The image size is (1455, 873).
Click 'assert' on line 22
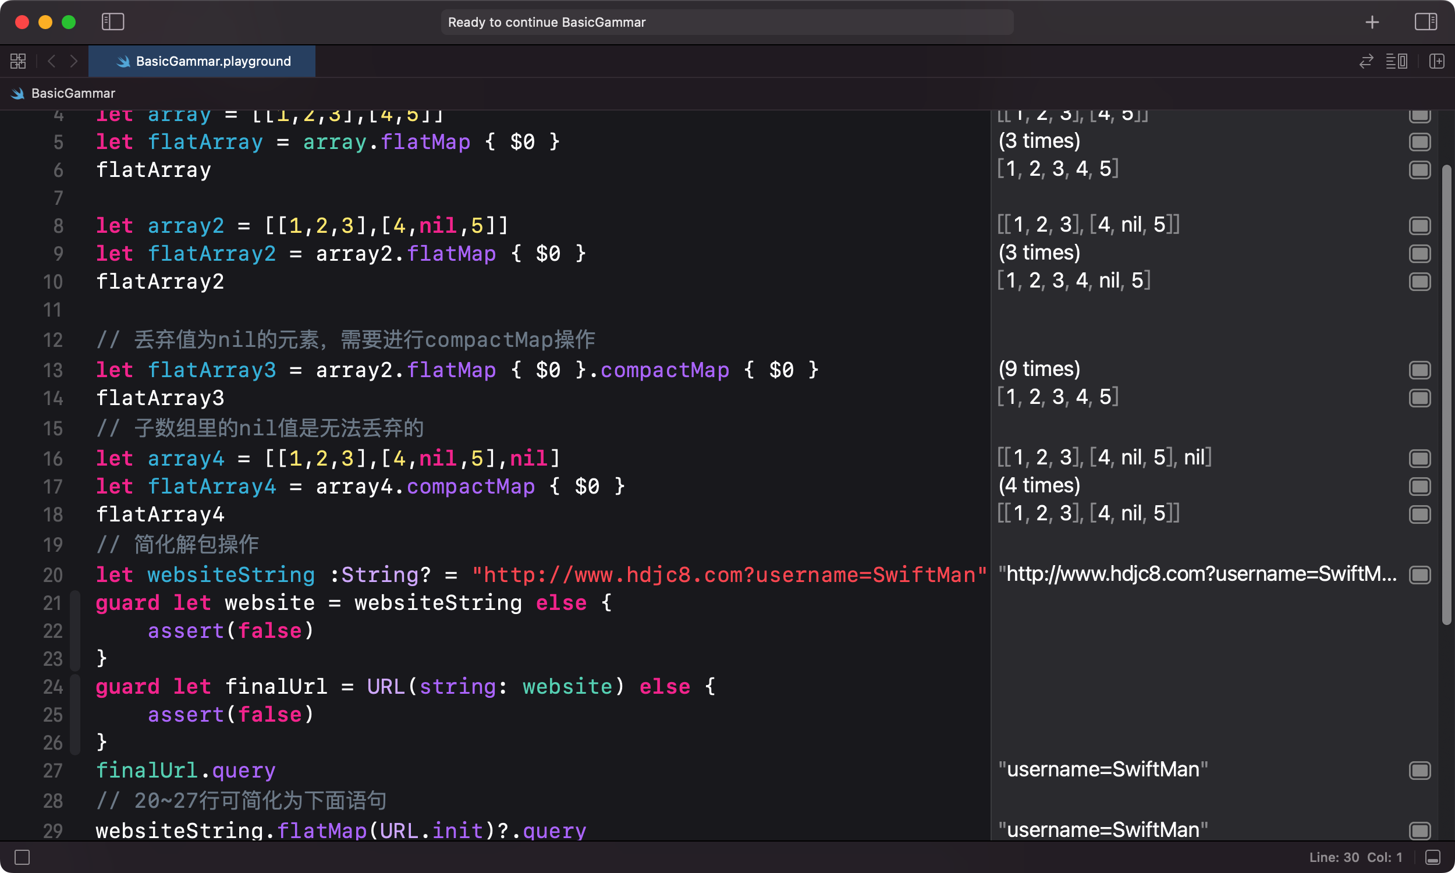pos(186,631)
